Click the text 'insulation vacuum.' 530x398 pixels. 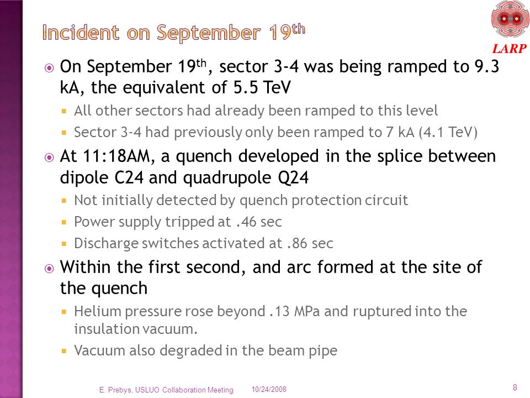point(136,329)
